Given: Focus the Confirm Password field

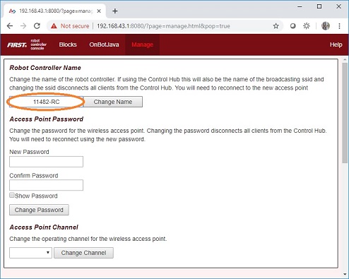Looking at the screenshot, I should (46, 185).
